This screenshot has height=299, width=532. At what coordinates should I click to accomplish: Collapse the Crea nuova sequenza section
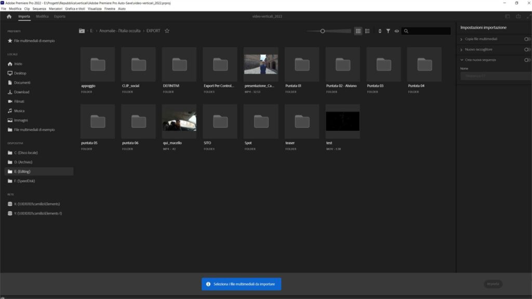coord(462,60)
